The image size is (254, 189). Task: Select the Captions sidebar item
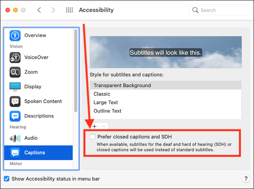(39, 153)
